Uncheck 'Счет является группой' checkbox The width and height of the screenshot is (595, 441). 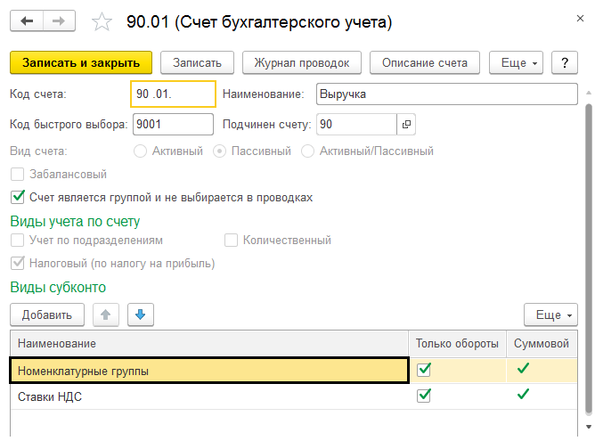pos(17,197)
